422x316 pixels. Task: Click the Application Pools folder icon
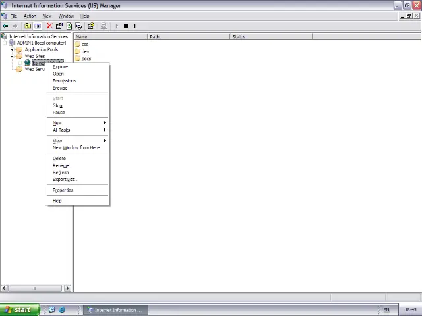pos(19,49)
